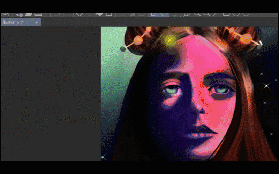The image size is (279, 174).
Task: Undo the last action with the curved arrow
Action: pos(56,14)
